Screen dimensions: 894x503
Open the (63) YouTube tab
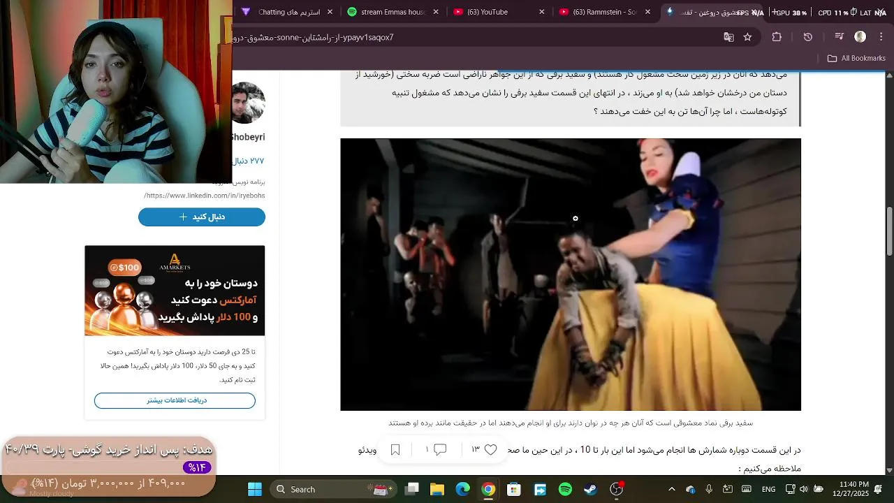(499, 12)
